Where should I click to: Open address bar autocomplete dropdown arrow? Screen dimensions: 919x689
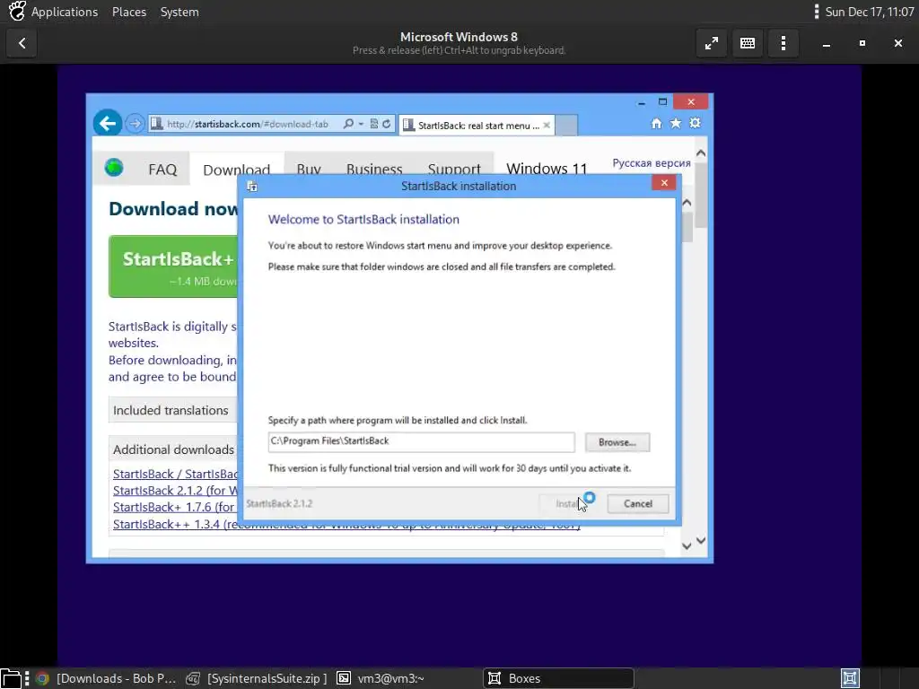coord(361,124)
